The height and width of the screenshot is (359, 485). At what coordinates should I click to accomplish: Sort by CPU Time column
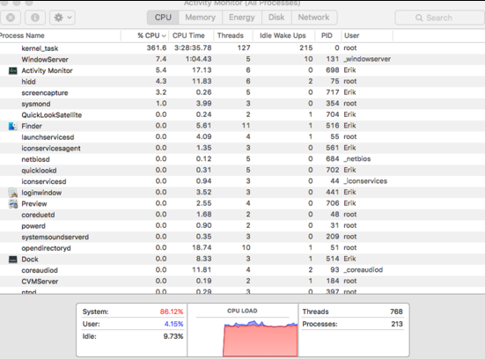(188, 35)
